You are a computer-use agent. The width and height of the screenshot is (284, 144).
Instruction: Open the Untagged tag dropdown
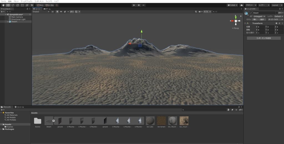(259, 16)
